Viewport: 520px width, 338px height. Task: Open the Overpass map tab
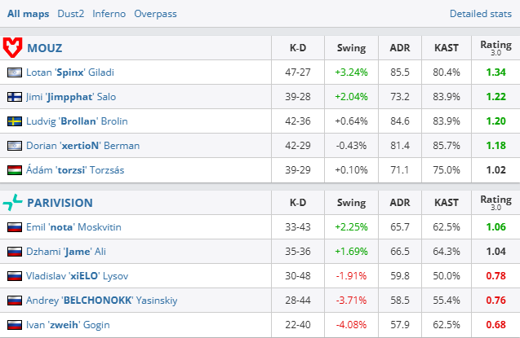[155, 14]
